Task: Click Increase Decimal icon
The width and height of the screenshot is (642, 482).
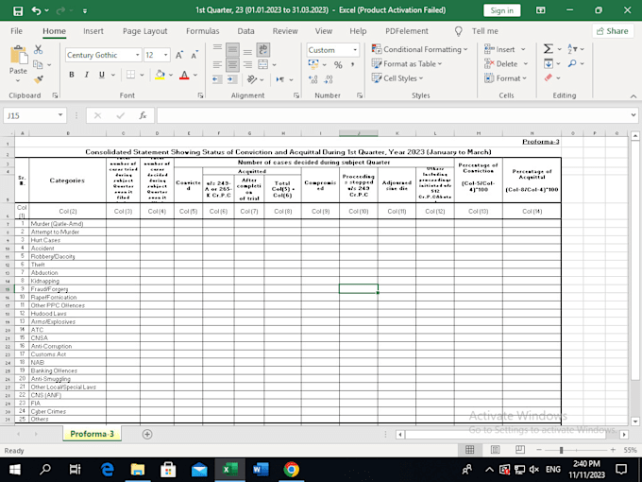Action: click(x=313, y=79)
